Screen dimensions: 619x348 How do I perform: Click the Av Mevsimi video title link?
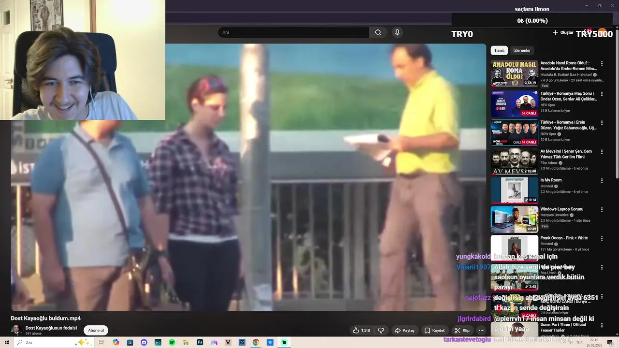(566, 154)
